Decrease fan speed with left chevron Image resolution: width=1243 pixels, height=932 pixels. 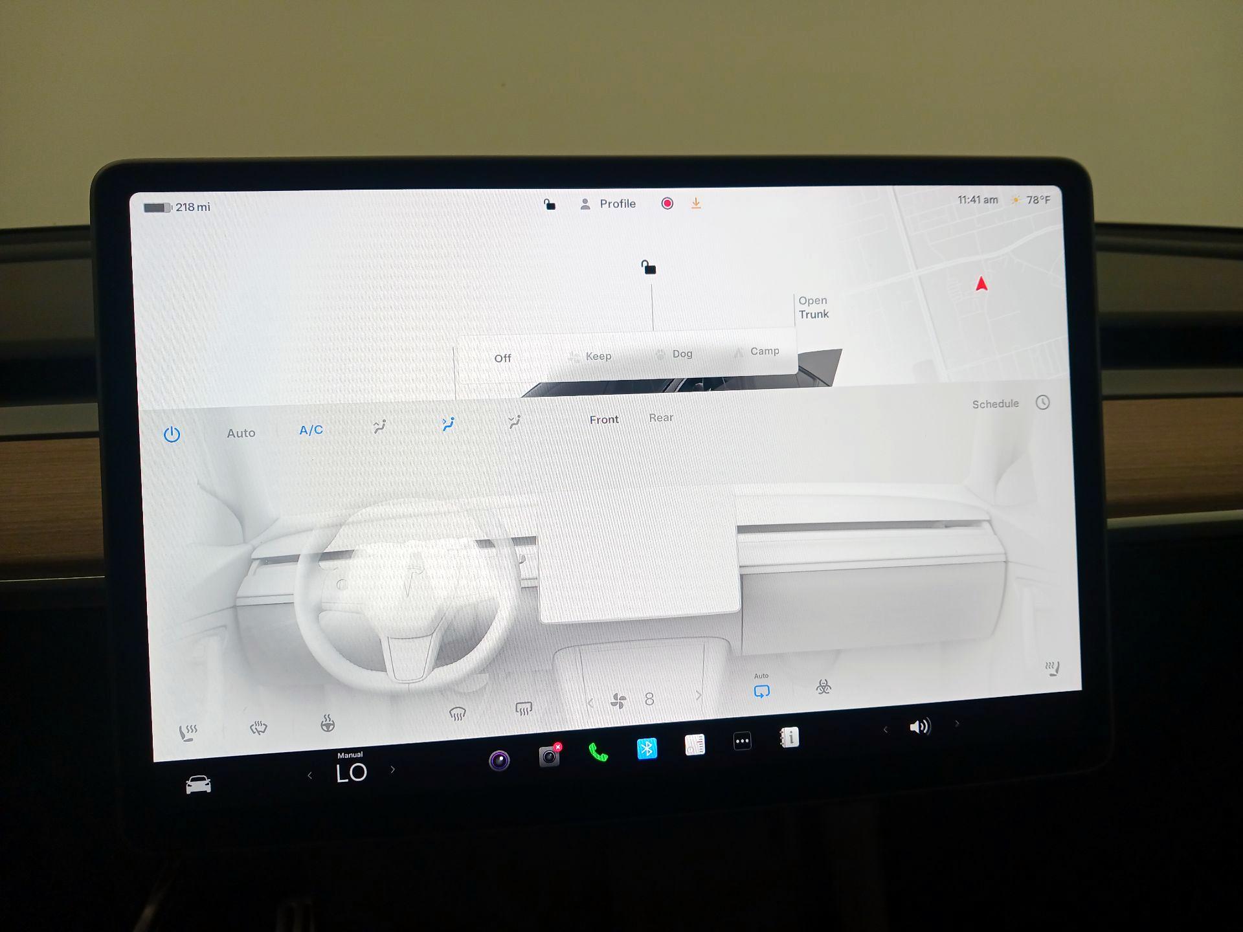click(590, 703)
